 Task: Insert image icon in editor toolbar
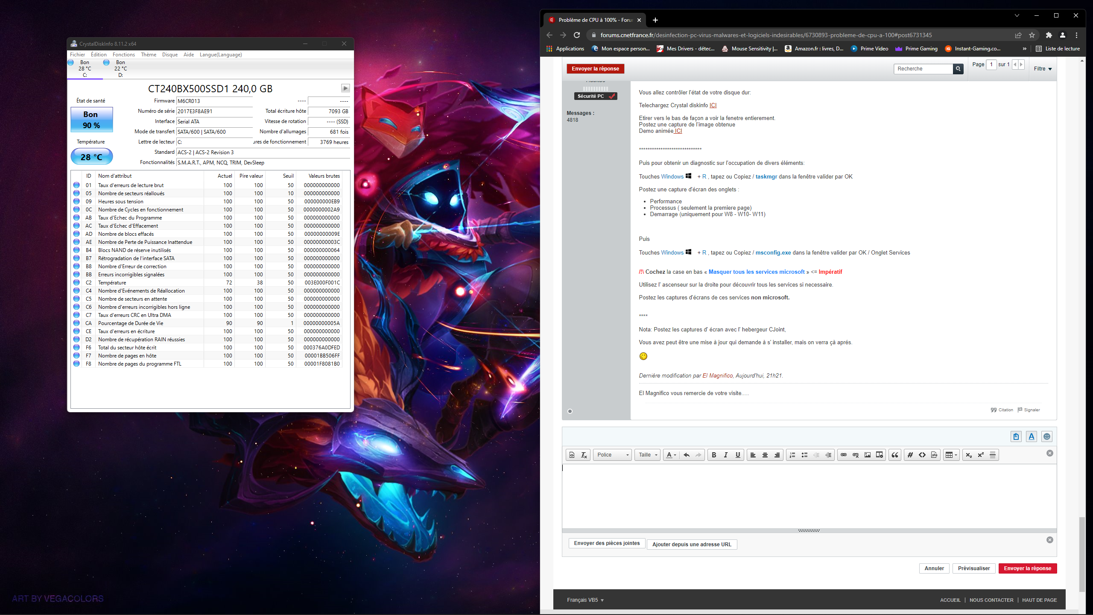pyautogui.click(x=868, y=455)
